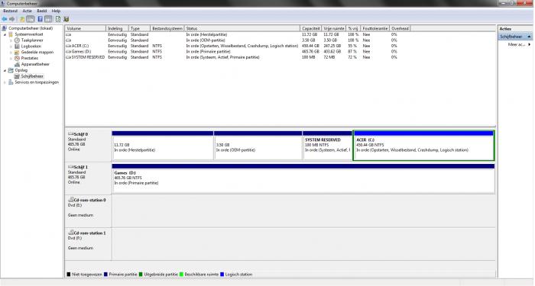The image size is (535, 286).
Task: Select the 3.50 GB OEM-partitie block
Action: [258, 146]
